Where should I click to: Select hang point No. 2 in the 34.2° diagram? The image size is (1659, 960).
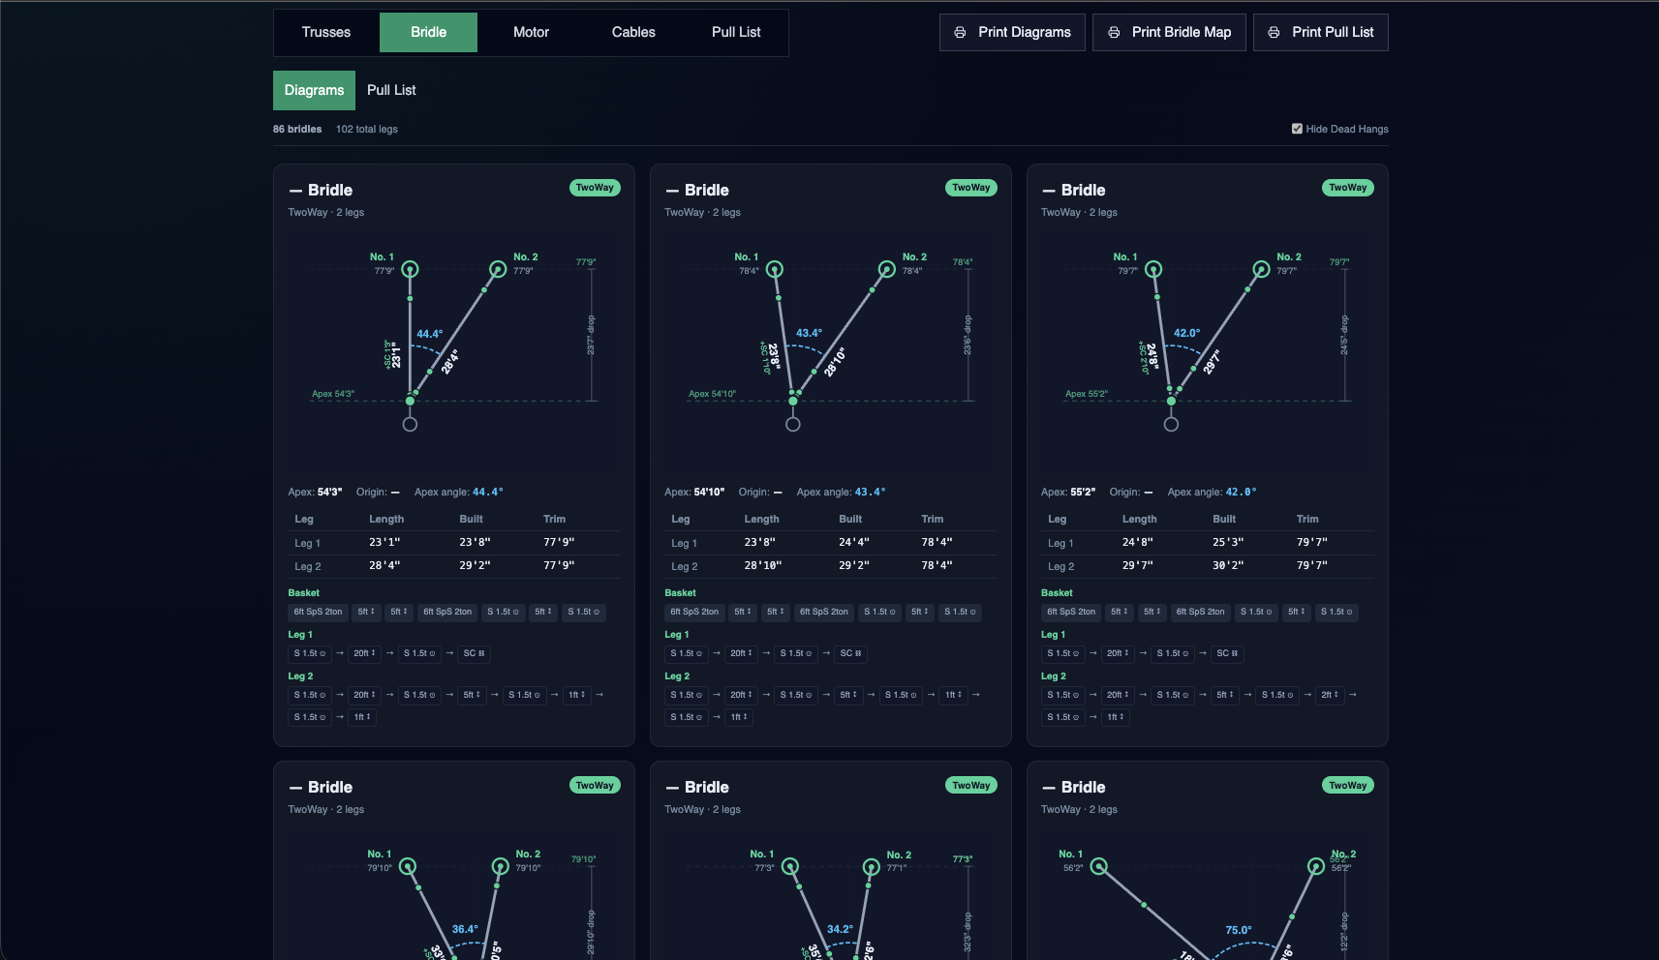pos(871,866)
